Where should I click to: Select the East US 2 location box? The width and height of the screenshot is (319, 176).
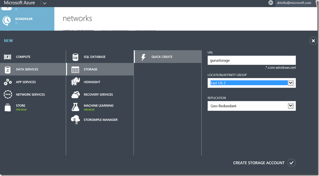252,83
